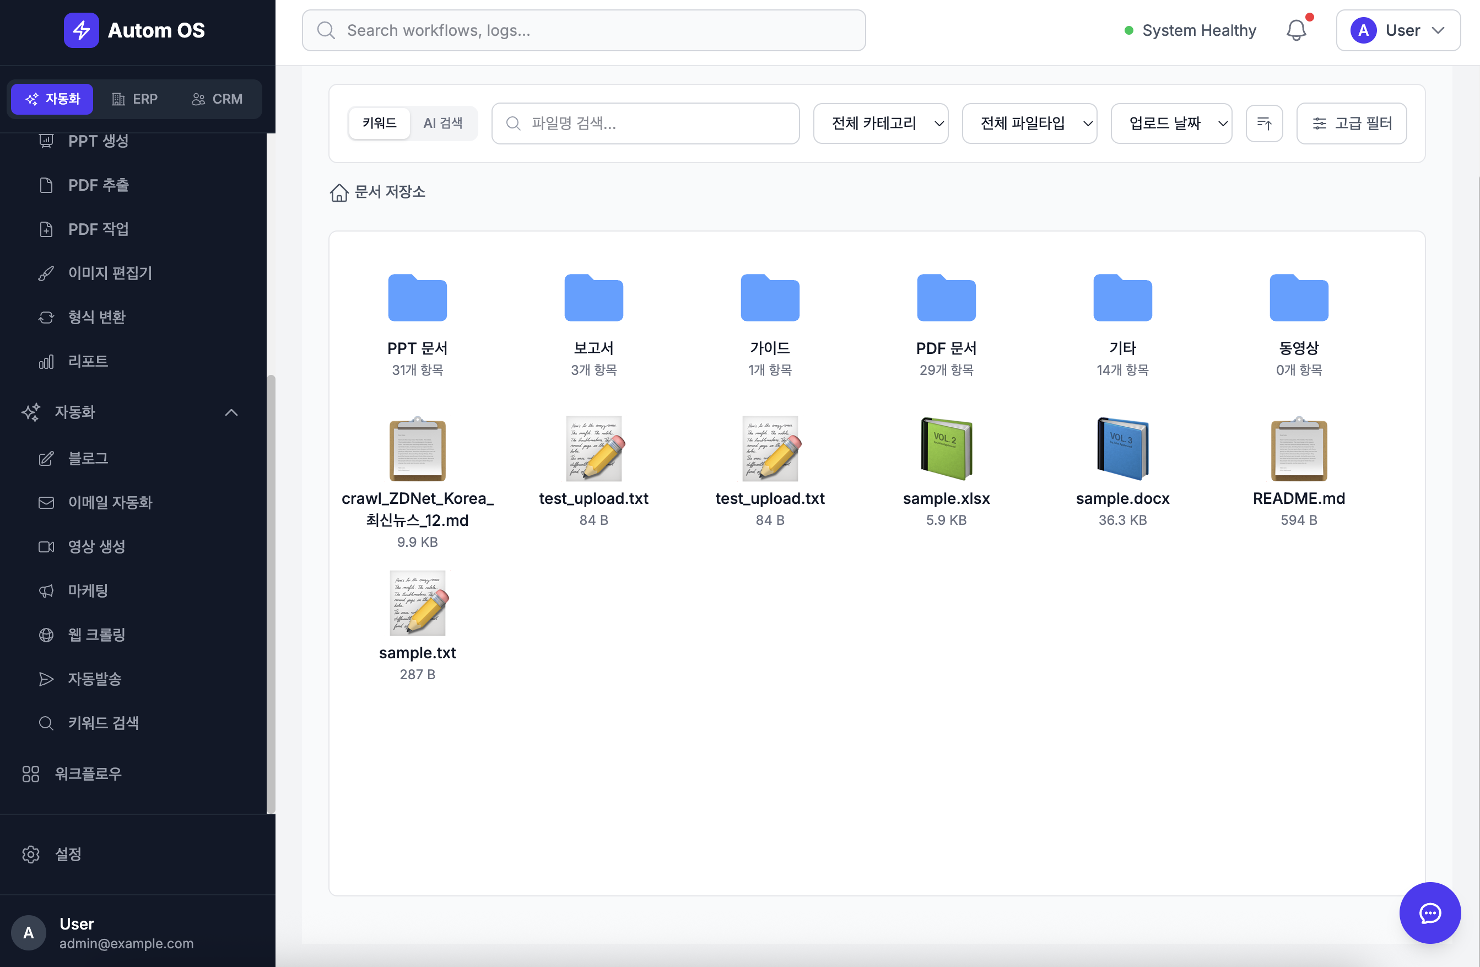The width and height of the screenshot is (1480, 967).
Task: Open the PPT 문서 folder
Action: click(417, 299)
